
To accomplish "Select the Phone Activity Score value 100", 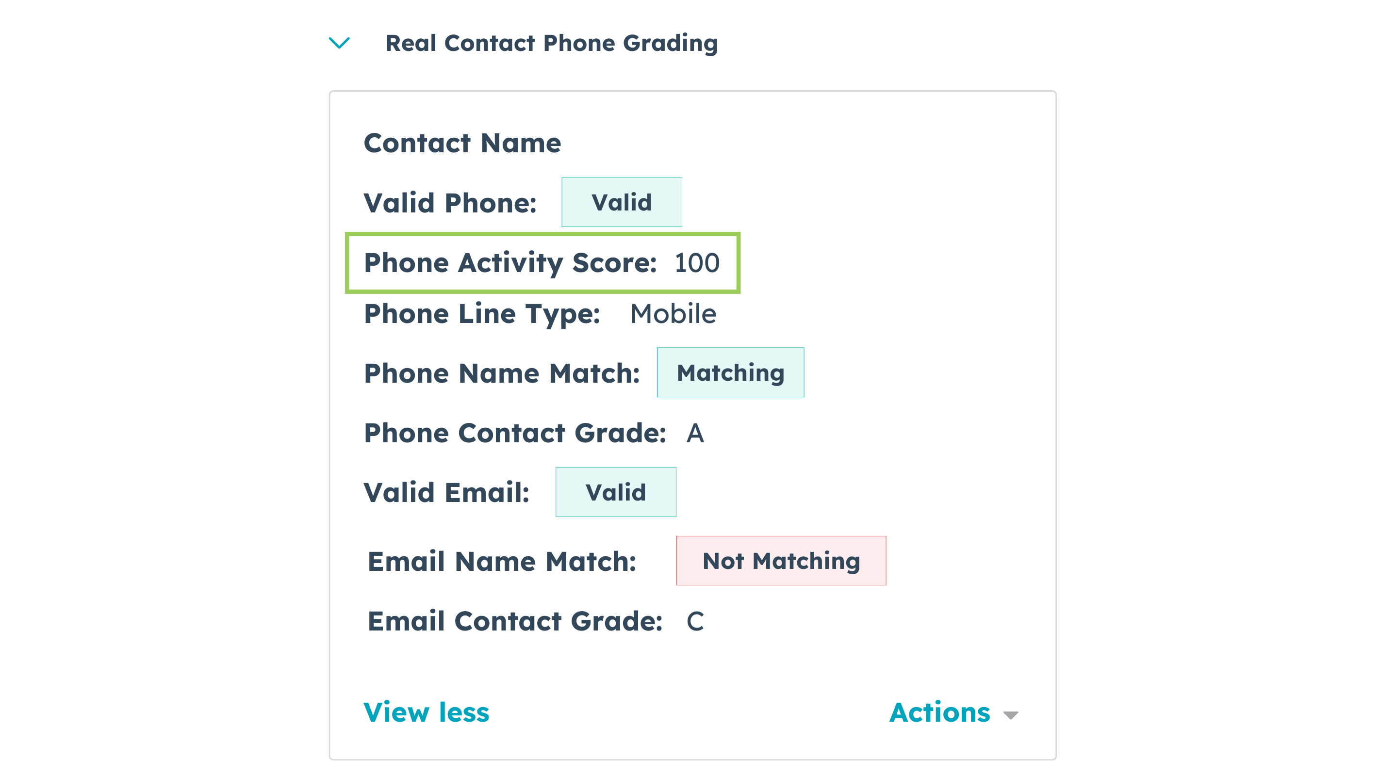I will pyautogui.click(x=696, y=262).
